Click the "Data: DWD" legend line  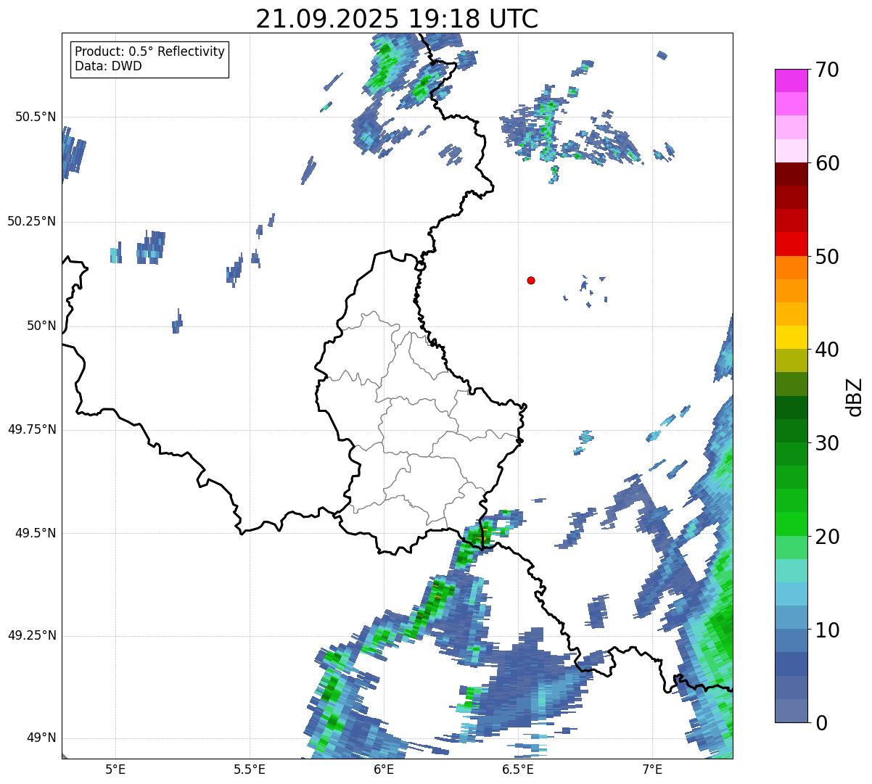[109, 67]
